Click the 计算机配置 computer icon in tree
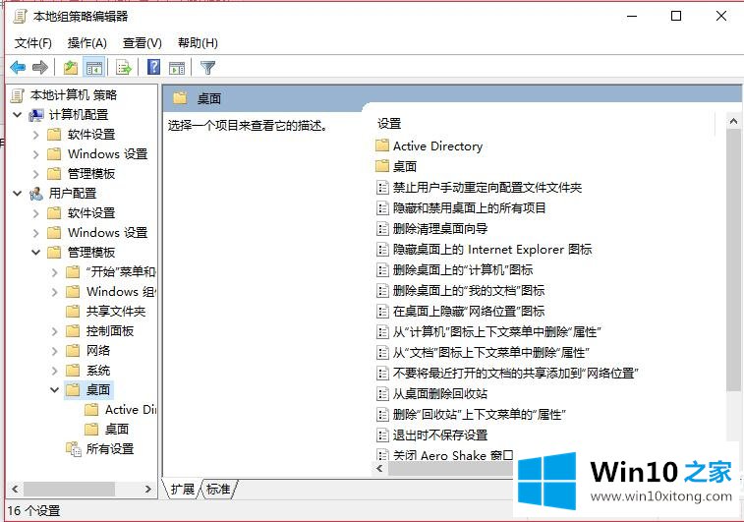 pyautogui.click(x=36, y=115)
